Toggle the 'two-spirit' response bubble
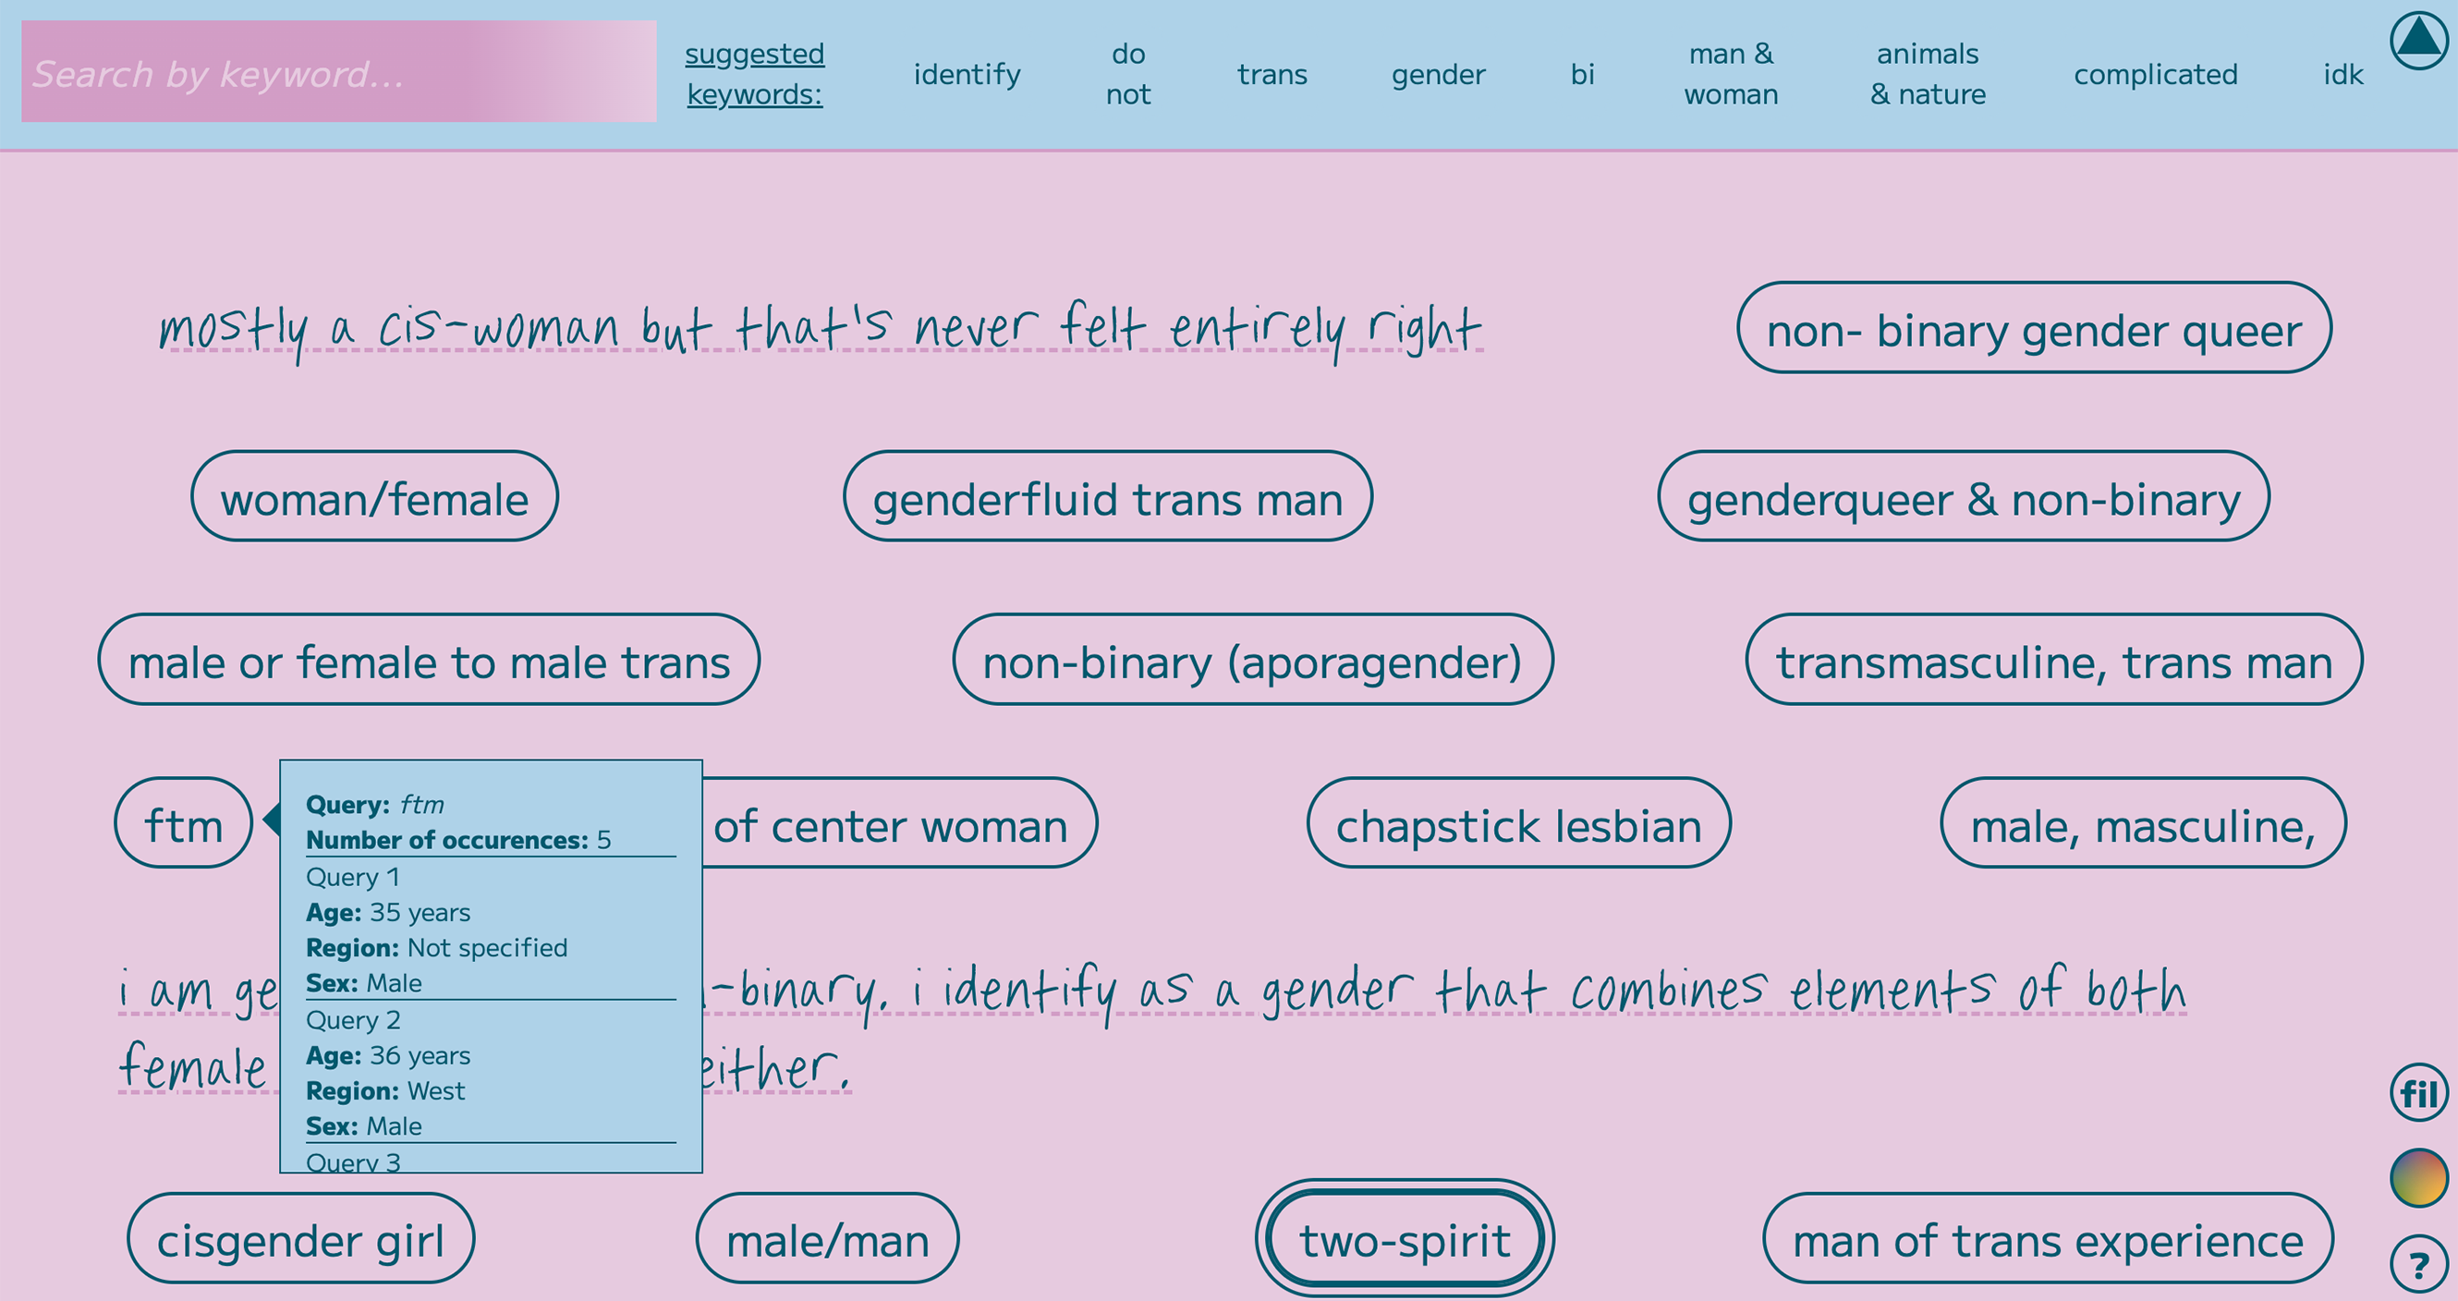The height and width of the screenshot is (1301, 2458). tap(1405, 1239)
